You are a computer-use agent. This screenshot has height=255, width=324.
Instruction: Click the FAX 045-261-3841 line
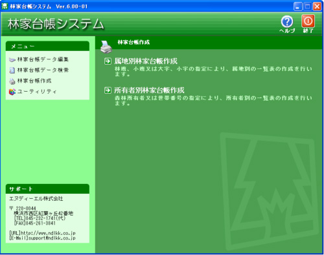[35, 223]
